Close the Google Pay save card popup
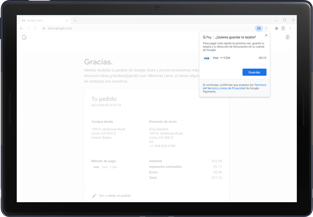This screenshot has height=217, width=313. [266, 35]
